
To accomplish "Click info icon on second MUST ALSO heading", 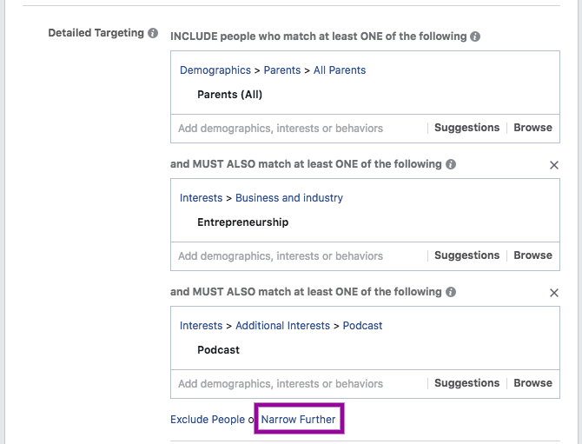I will (x=451, y=292).
